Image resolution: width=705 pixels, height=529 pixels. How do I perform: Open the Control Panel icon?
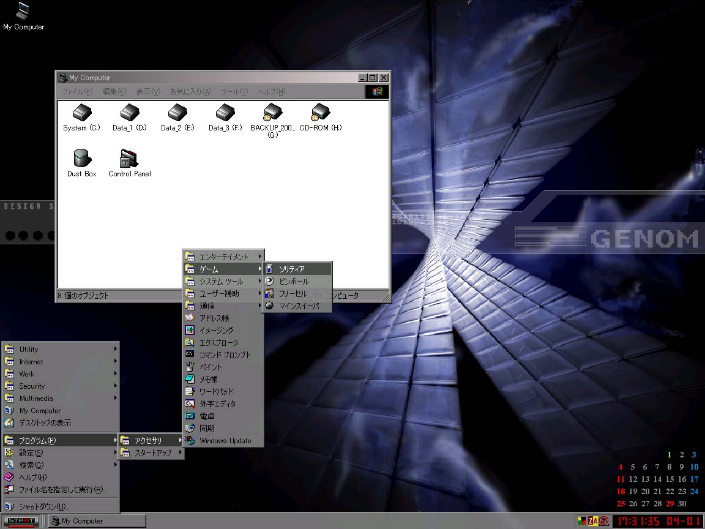(x=129, y=159)
